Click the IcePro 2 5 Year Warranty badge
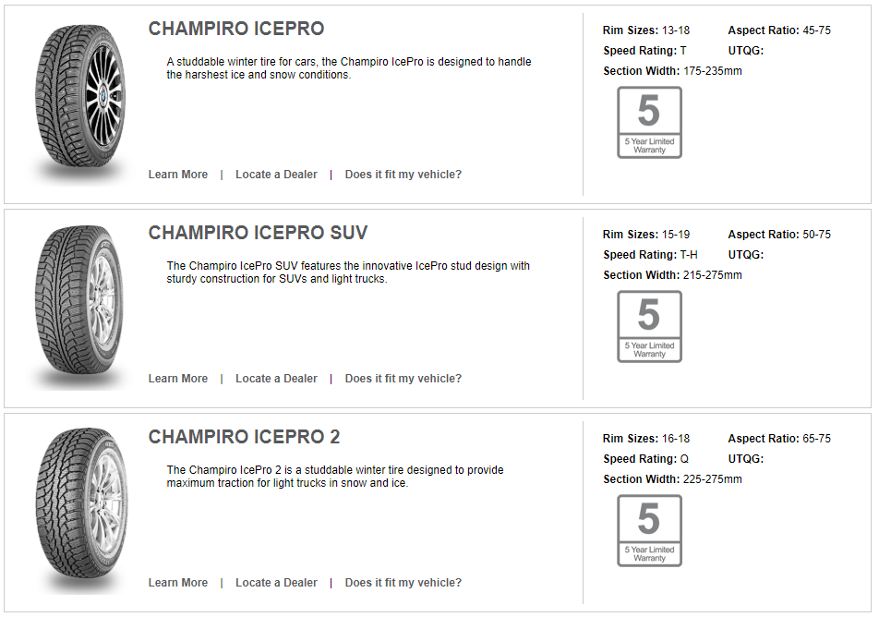This screenshot has width=879, height=617. click(649, 531)
